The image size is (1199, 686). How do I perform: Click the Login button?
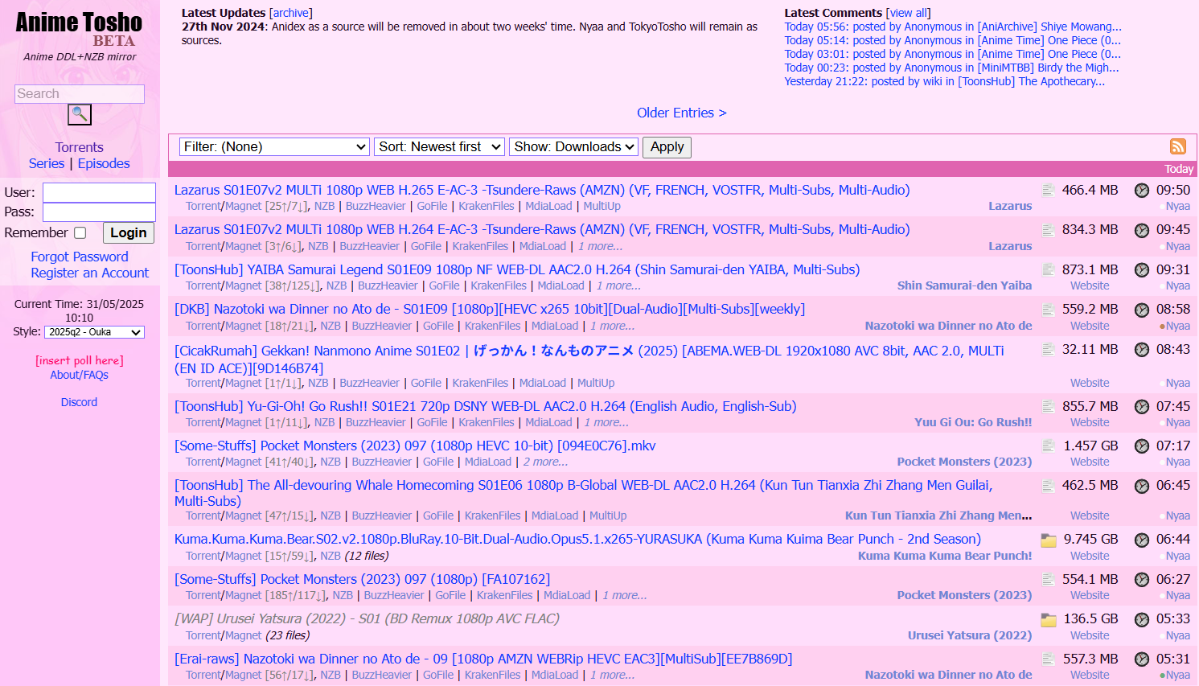(129, 232)
